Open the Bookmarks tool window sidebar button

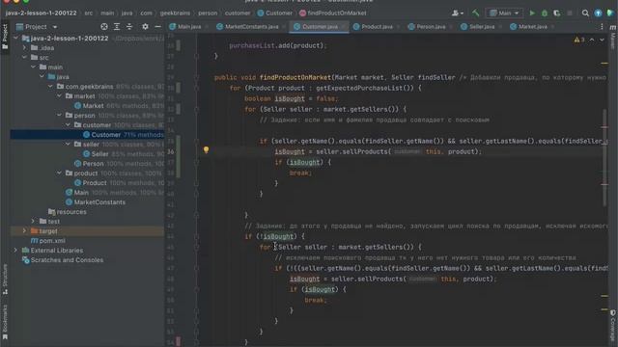coord(5,322)
